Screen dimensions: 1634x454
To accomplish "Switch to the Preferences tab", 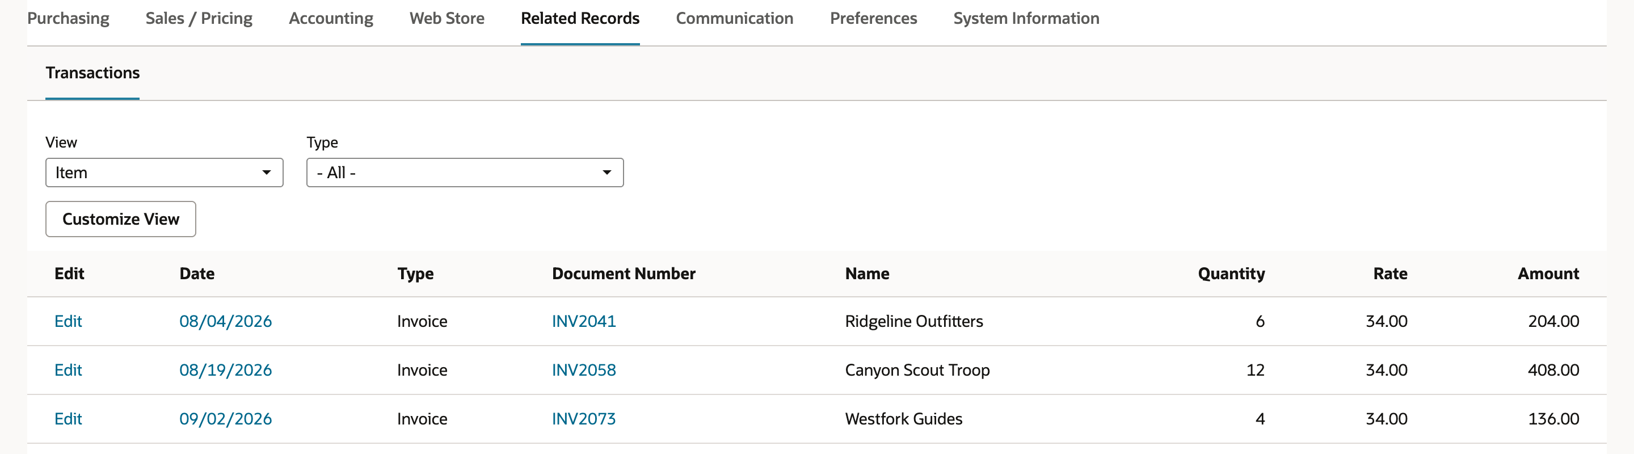I will tap(873, 18).
